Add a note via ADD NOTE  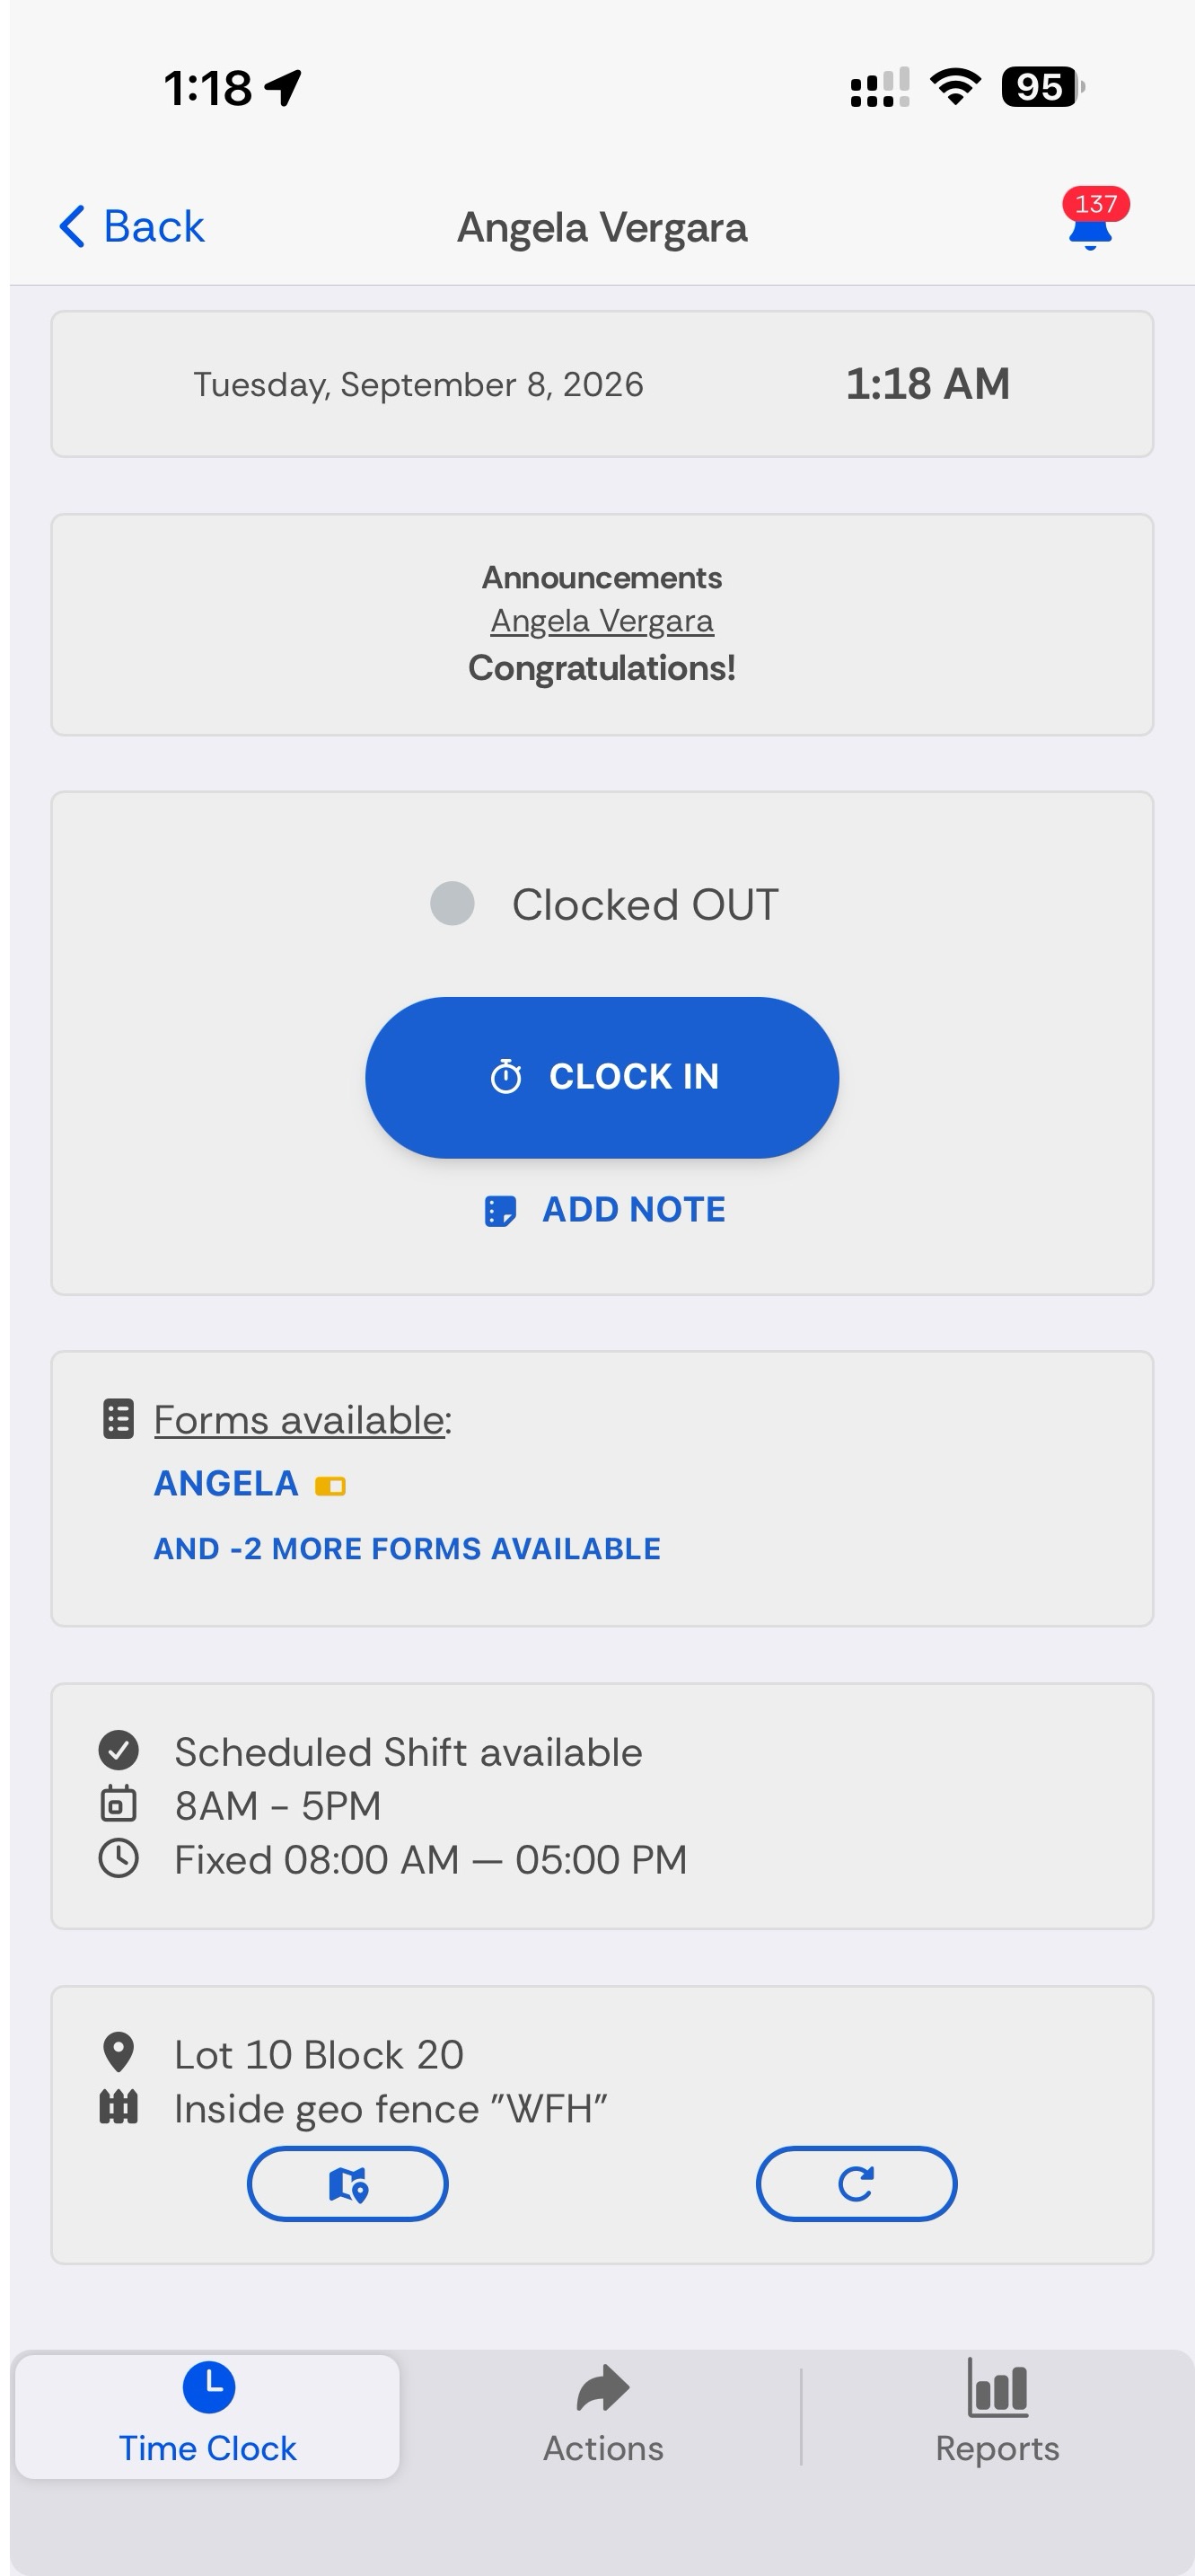coord(604,1210)
